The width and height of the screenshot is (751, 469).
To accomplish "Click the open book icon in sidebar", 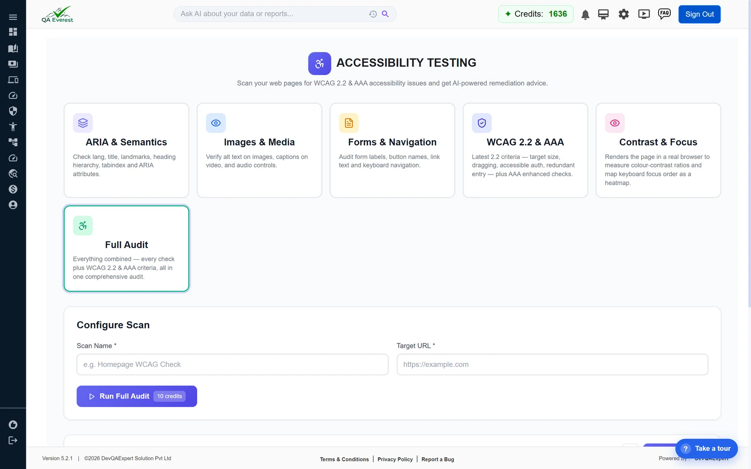I will pos(13,48).
